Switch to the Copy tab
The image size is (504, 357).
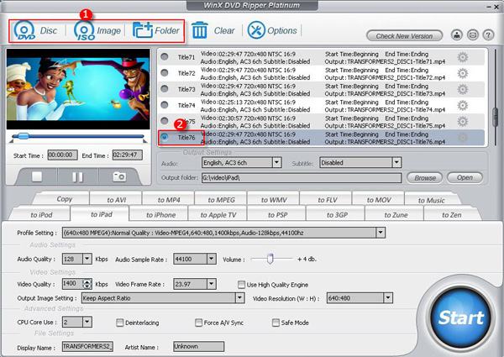pyautogui.click(x=65, y=199)
